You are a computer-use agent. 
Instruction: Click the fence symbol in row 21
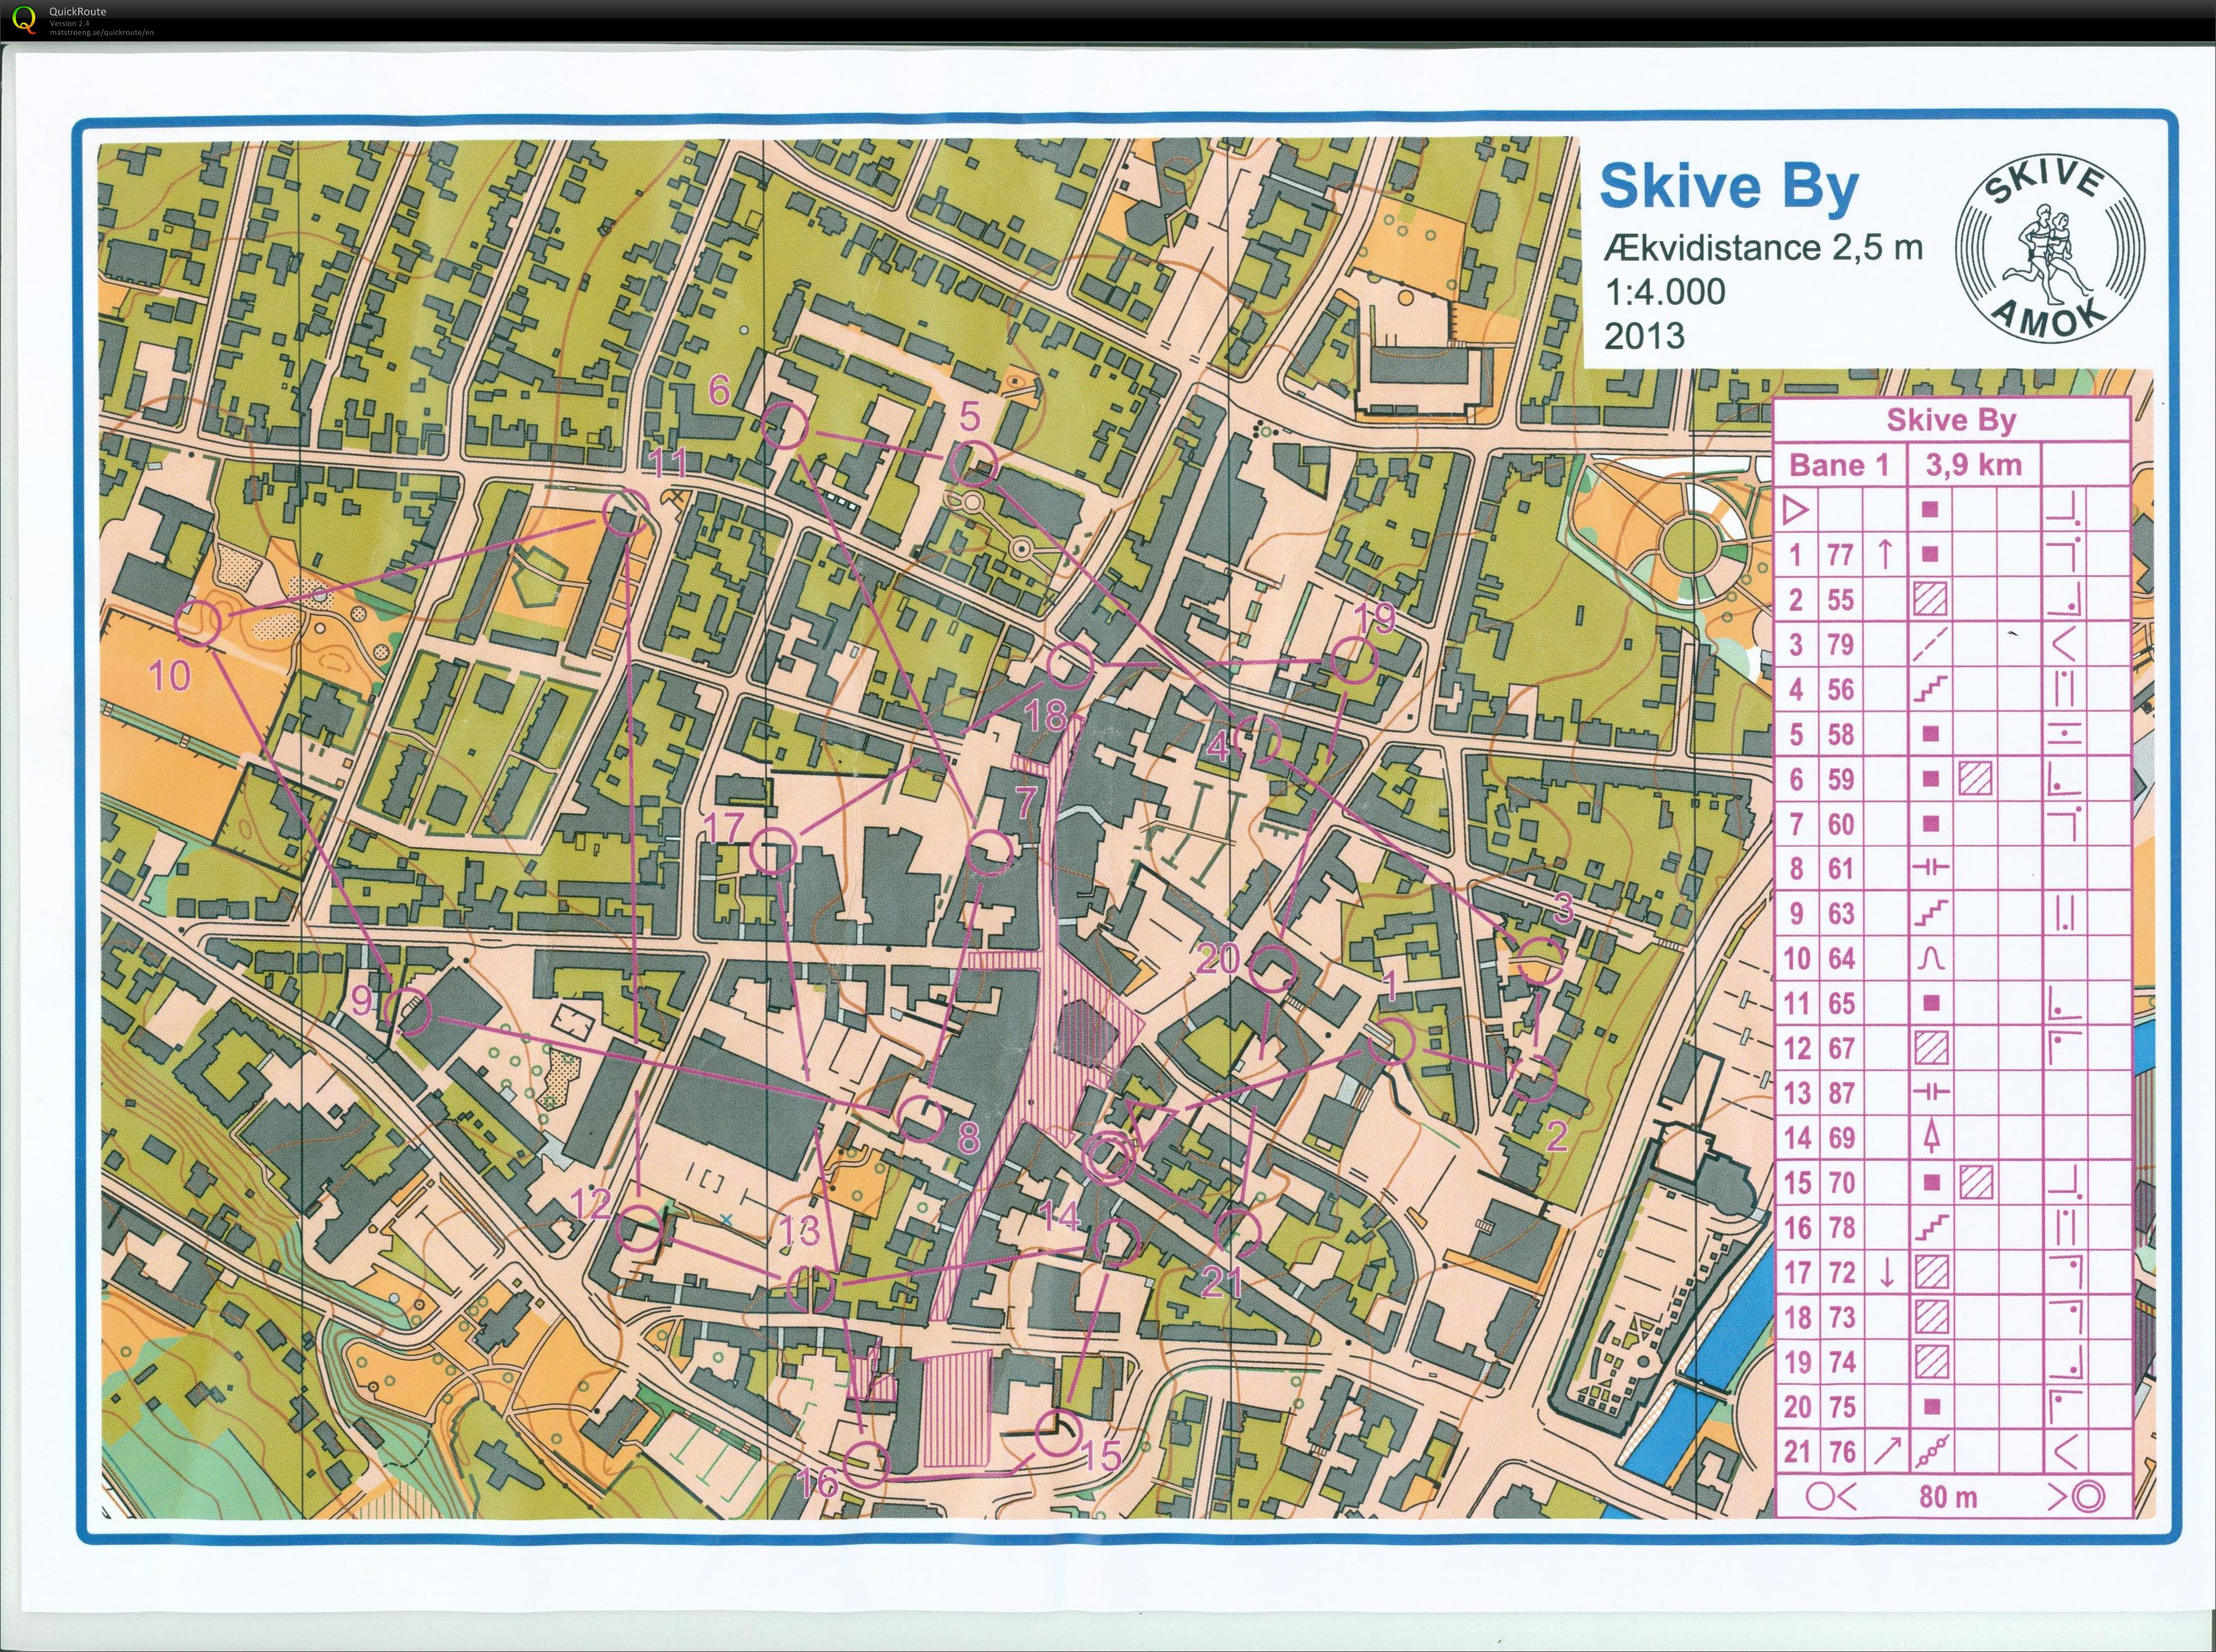point(1931,1451)
